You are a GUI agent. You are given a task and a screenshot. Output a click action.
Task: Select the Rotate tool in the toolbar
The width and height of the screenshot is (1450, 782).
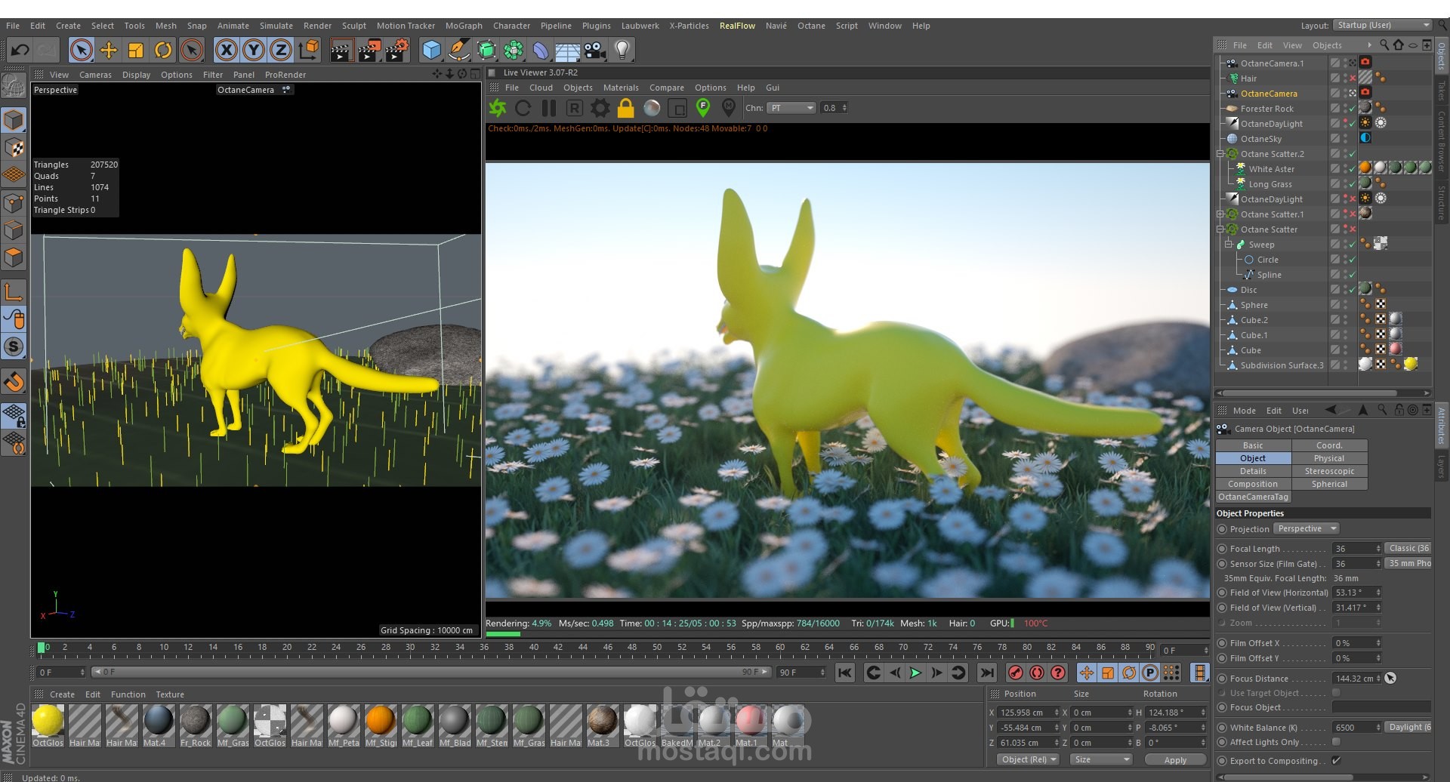tap(163, 50)
